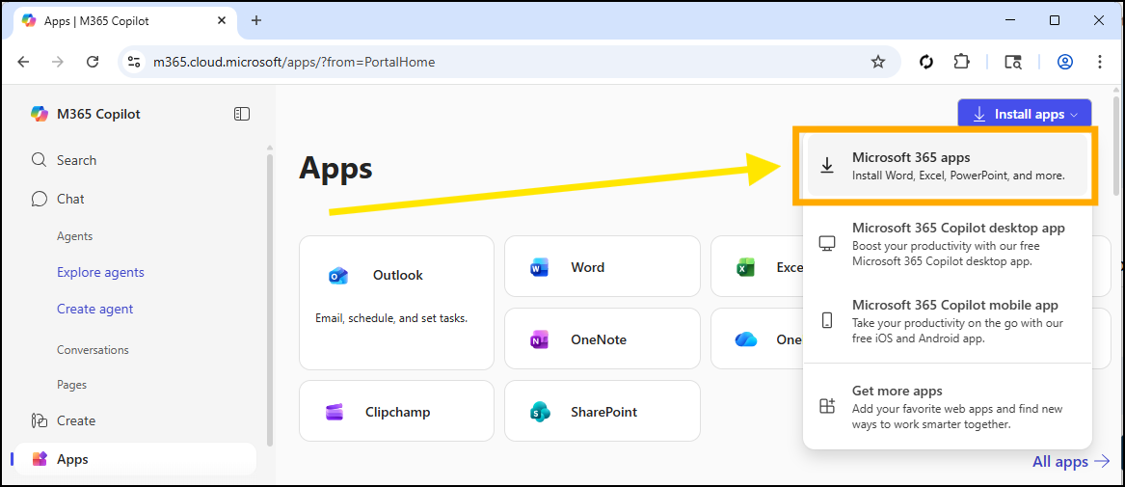This screenshot has height=487, width=1125.
Task: Close the Apps | M365 Copilot tab
Action: (x=221, y=21)
